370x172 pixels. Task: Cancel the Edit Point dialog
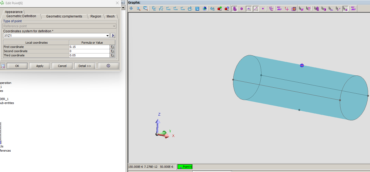tap(62, 66)
